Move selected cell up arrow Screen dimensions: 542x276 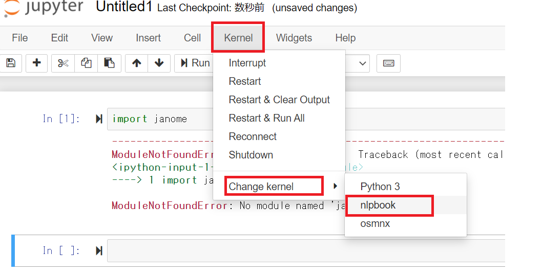[x=137, y=63]
